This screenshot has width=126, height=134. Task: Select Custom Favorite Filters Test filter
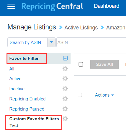[34, 122]
